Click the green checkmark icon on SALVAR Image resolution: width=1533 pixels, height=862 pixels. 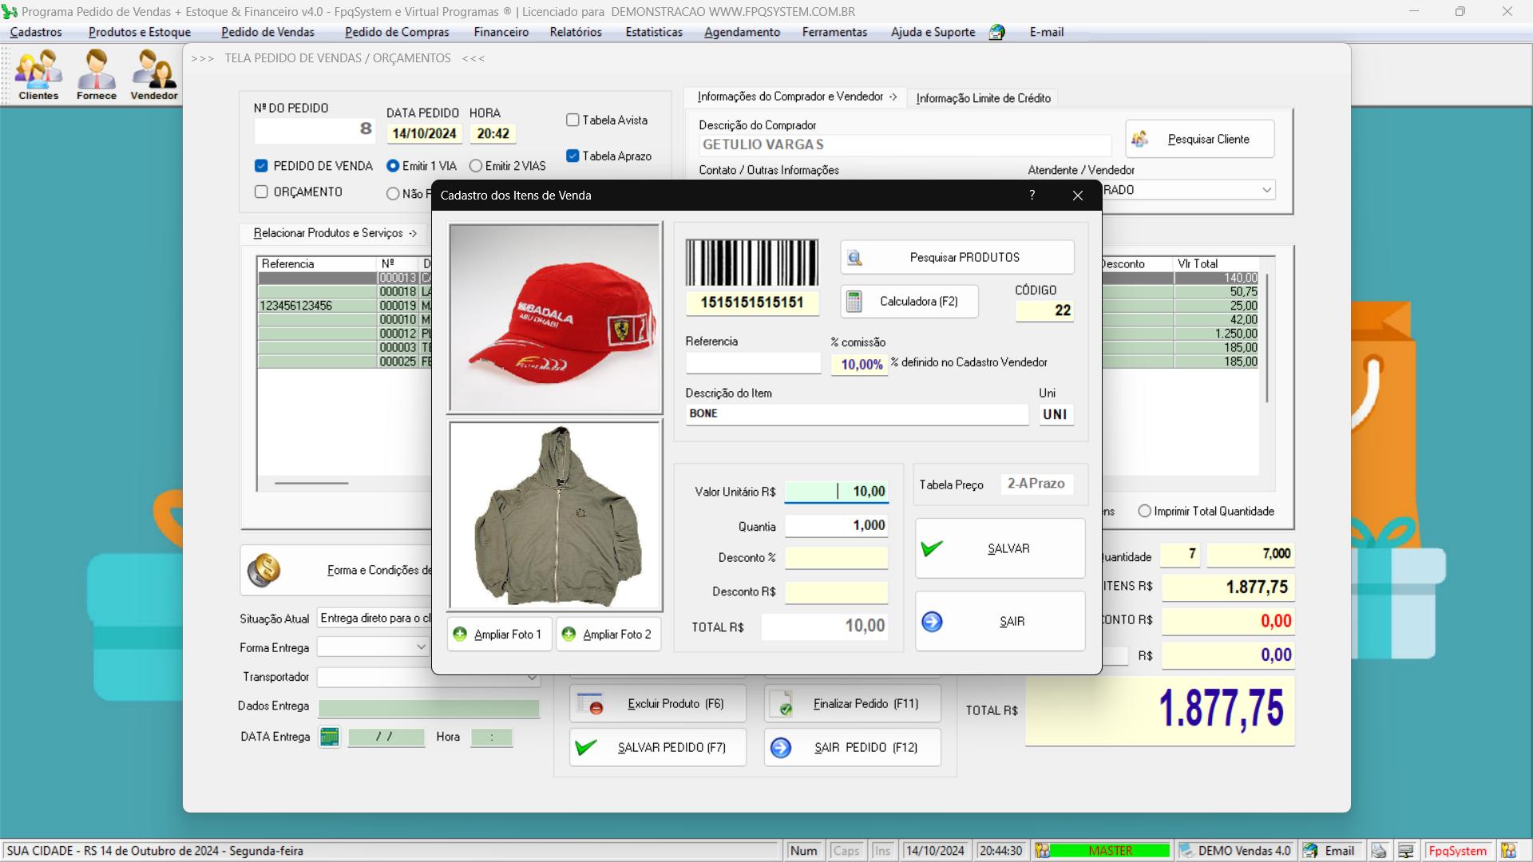[932, 548]
